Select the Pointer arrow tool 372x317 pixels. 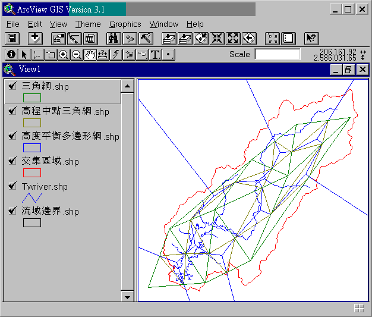coord(24,55)
